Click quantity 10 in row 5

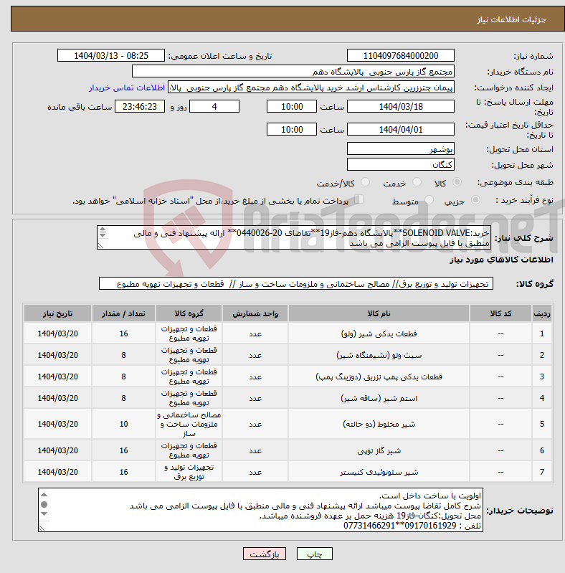123,424
